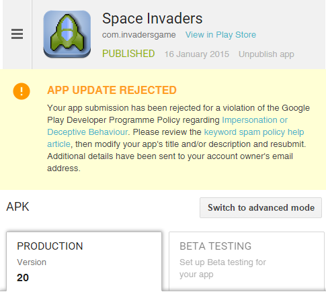Click the com.invadersgame package name

pos(139,35)
